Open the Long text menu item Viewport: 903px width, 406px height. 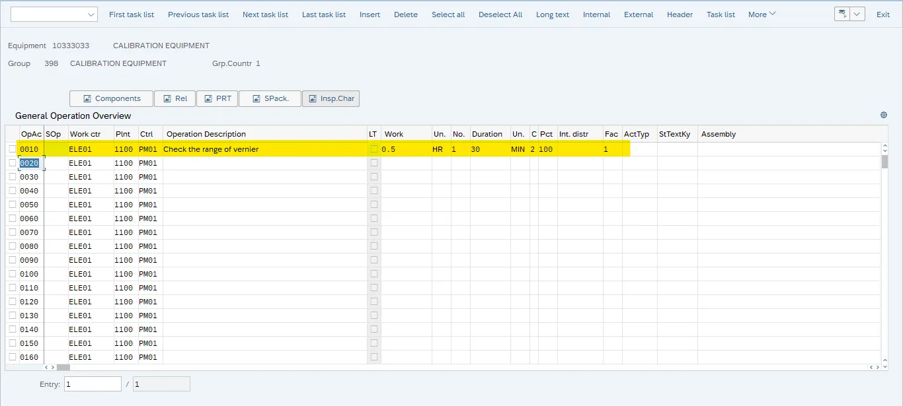(552, 15)
